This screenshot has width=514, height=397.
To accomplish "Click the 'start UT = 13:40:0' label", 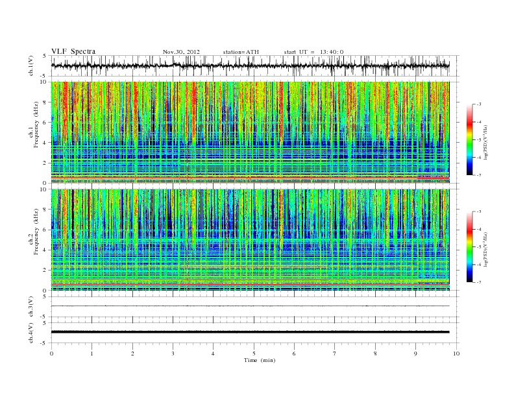I will tap(313, 52).
